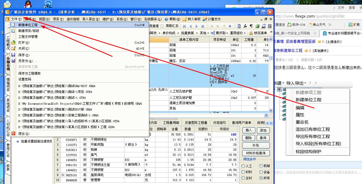Click the 删除 button
The image size is (362, 184).
(249, 138)
